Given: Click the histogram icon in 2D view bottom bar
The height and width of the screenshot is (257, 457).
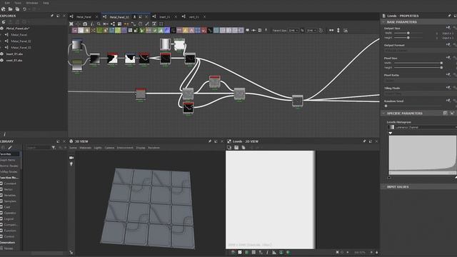Looking at the screenshot, I should 274,253.
